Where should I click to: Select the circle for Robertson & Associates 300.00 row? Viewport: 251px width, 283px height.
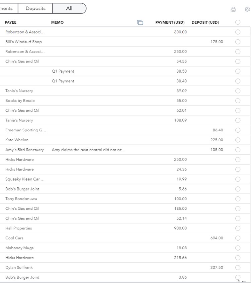[x=238, y=32]
